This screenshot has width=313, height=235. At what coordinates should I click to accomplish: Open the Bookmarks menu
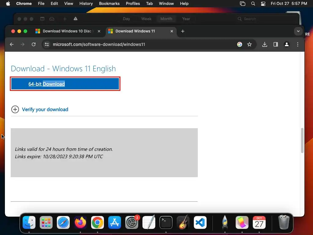[109, 4]
